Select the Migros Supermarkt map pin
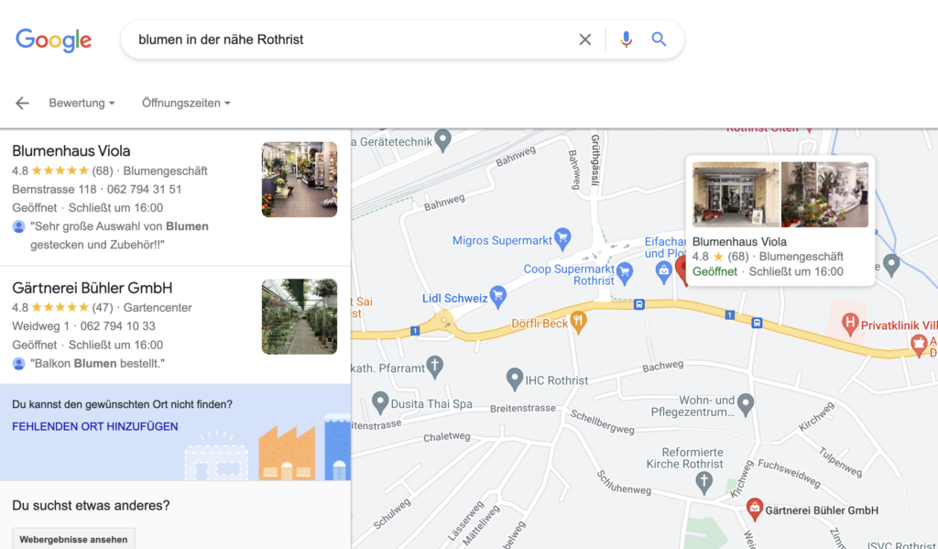 click(562, 238)
